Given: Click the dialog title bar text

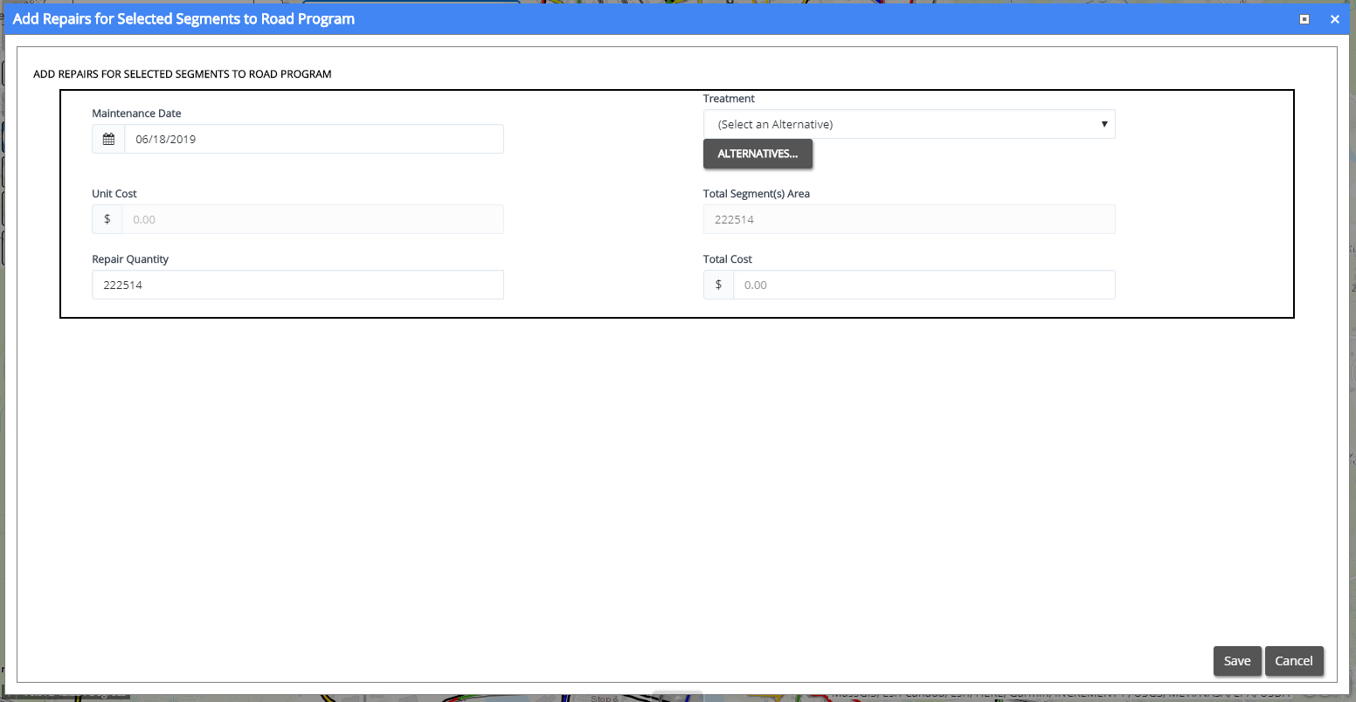Looking at the screenshot, I should [x=183, y=18].
